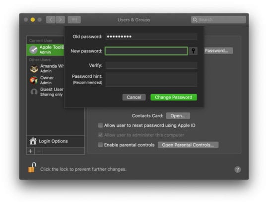Image resolution: width=268 pixels, height=205 pixels.
Task: Click the search magnifier icon
Action: (x=195, y=20)
